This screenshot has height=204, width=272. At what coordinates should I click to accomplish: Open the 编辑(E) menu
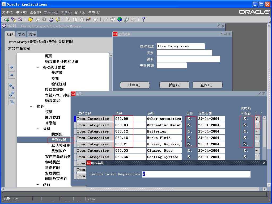pos(22,12)
